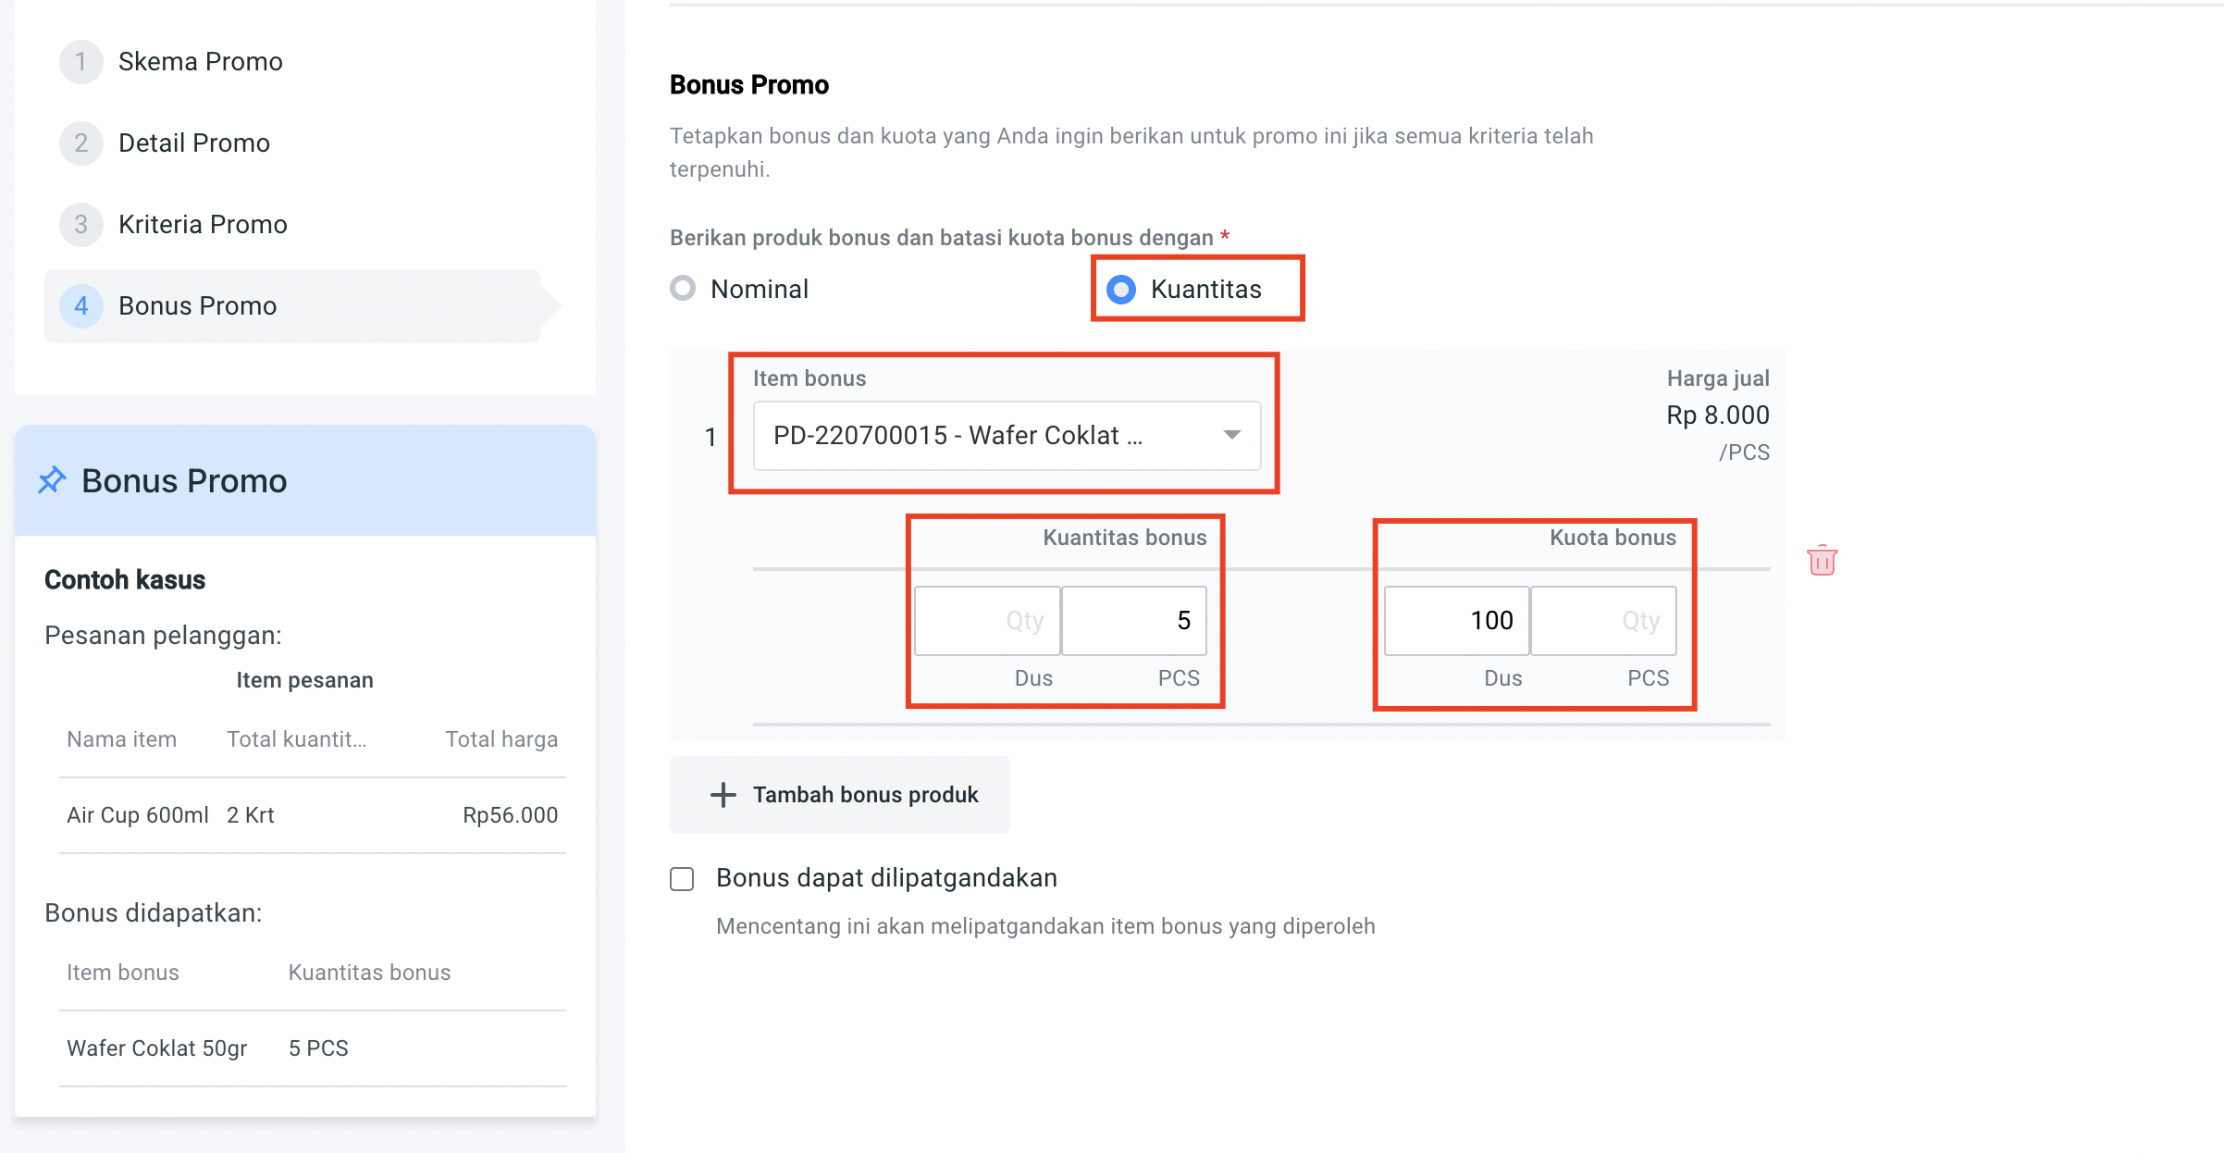Image resolution: width=2224 pixels, height=1153 pixels.
Task: Click step number 2 circle icon
Action: tap(81, 143)
